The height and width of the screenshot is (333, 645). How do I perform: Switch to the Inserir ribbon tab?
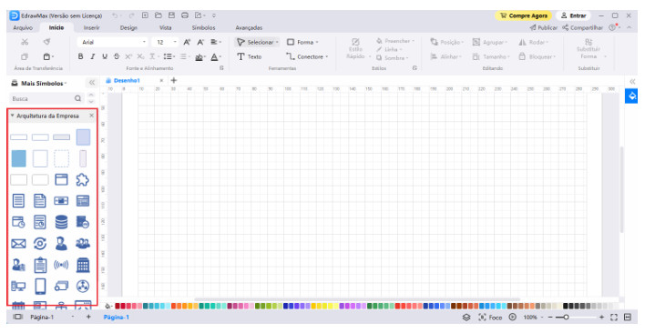pos(91,28)
